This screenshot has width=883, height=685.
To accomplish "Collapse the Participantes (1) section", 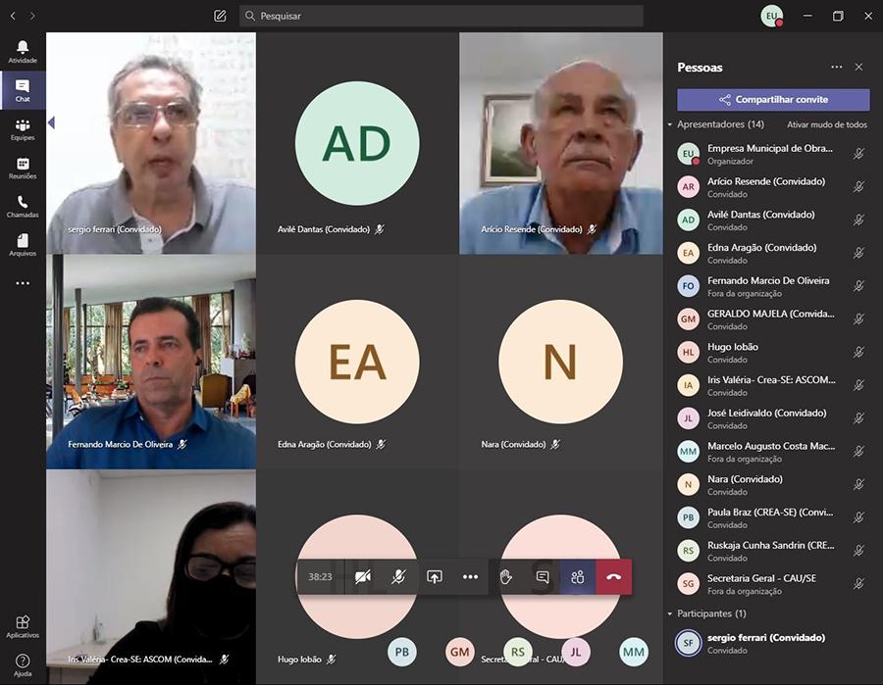I will (x=670, y=613).
